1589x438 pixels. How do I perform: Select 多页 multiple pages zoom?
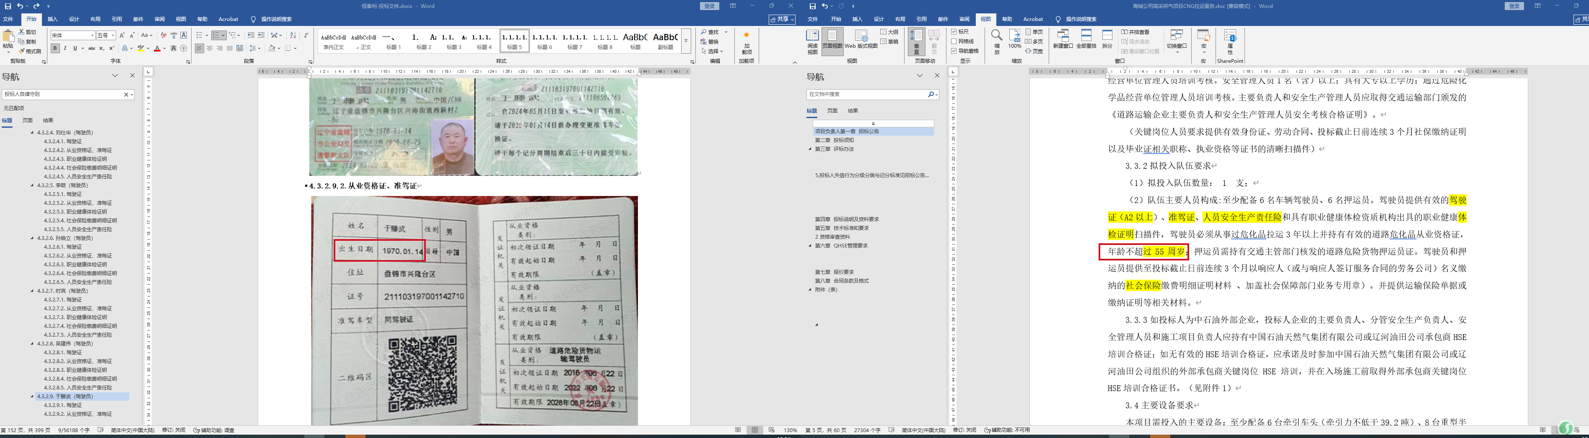point(1034,41)
